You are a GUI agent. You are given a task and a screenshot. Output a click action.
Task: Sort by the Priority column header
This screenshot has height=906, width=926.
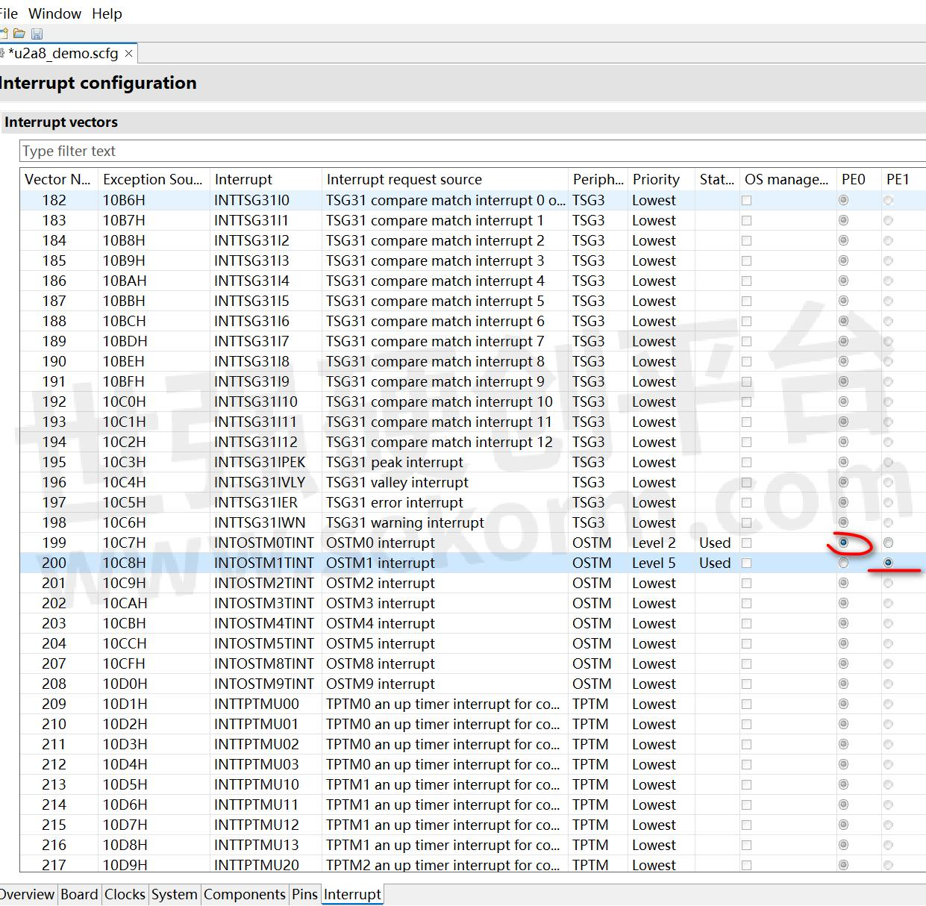coord(656,179)
